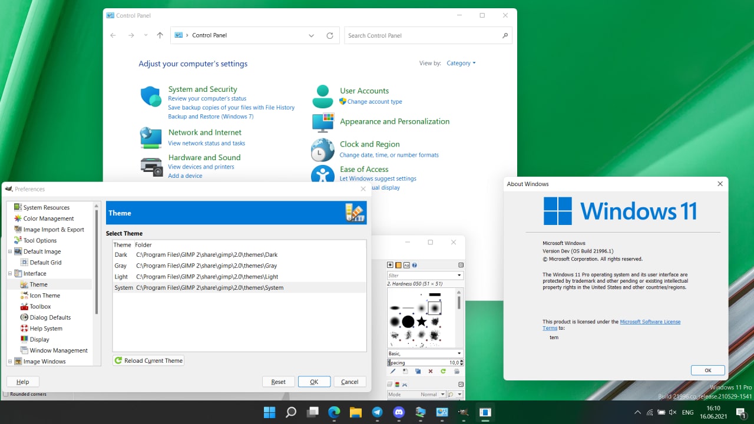
Task: Click Reset in the Preferences dialog
Action: (279, 382)
